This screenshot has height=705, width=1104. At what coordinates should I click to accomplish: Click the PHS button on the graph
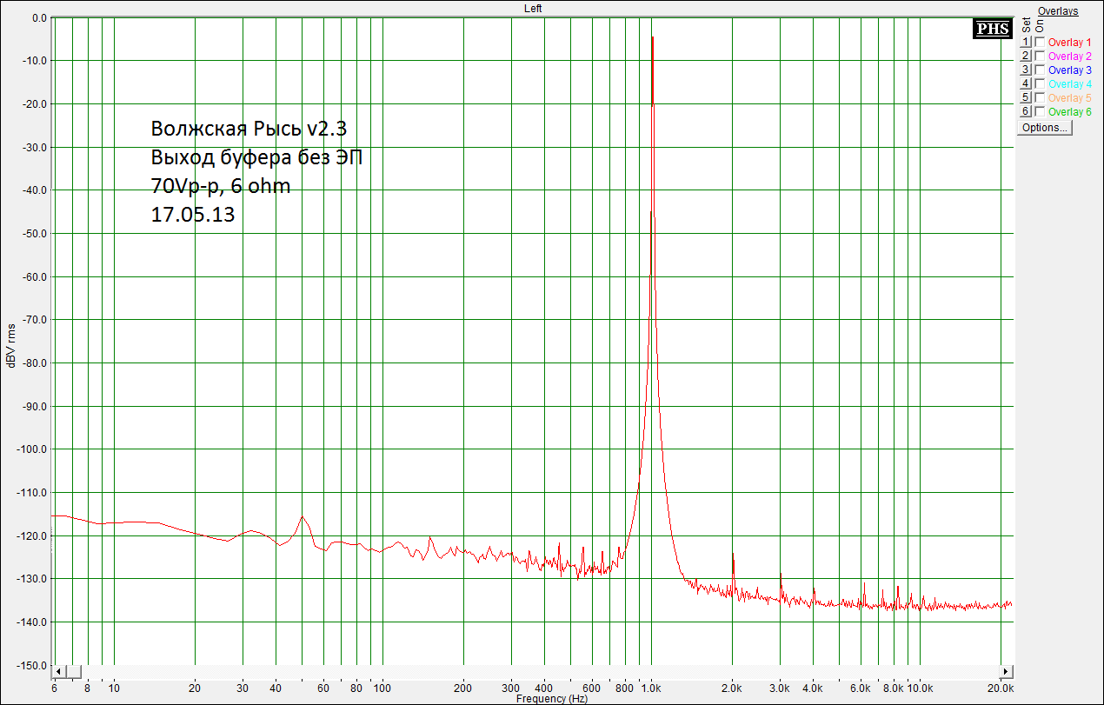(992, 29)
